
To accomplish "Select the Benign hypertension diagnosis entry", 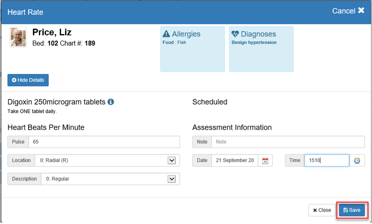I will (254, 43).
